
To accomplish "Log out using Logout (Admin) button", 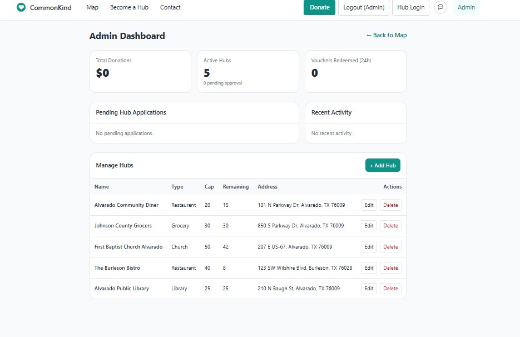I will pyautogui.click(x=364, y=7).
